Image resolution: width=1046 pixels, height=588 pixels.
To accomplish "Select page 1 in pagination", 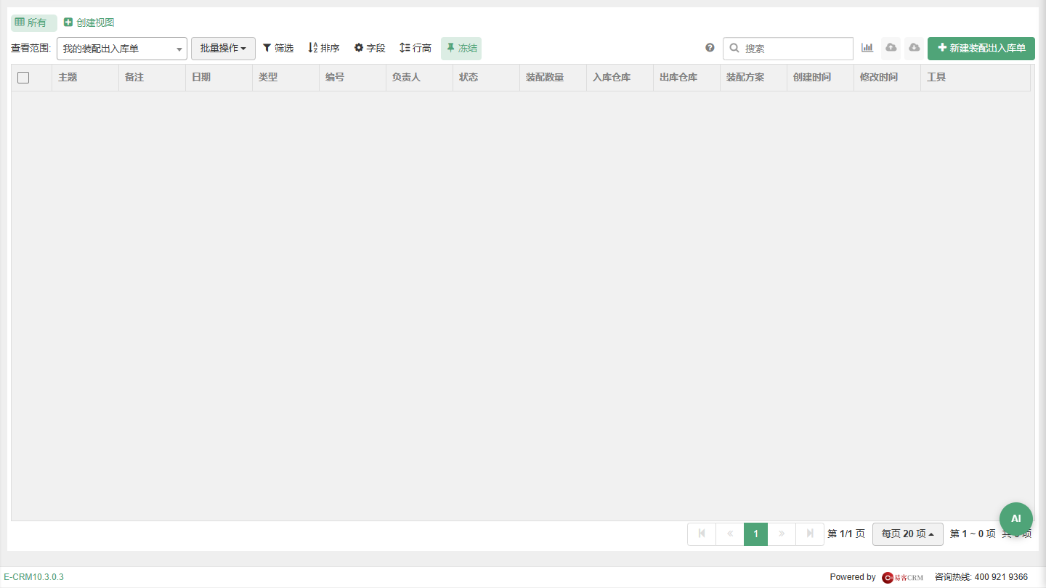I will [x=755, y=534].
